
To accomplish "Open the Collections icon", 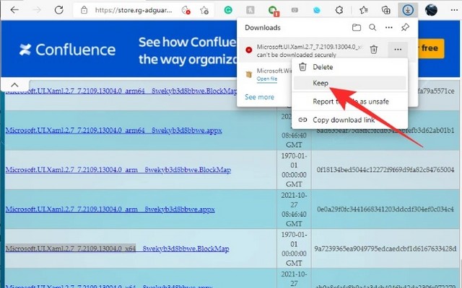I will click(386, 10).
